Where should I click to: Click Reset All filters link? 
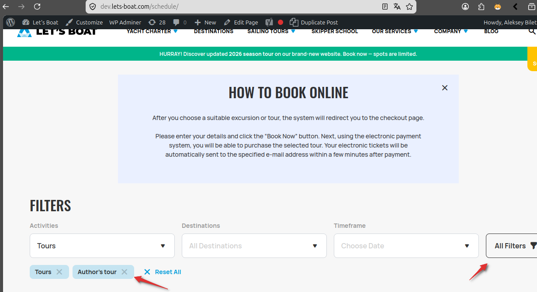coord(163,272)
